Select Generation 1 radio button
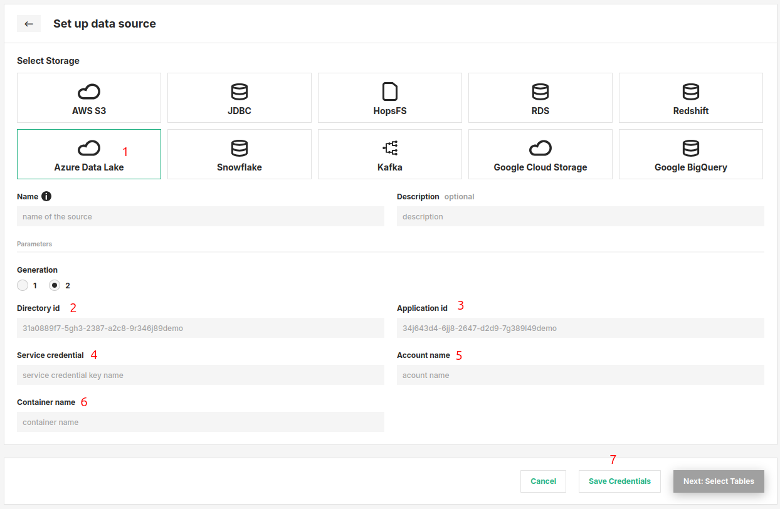Image resolution: width=780 pixels, height=509 pixels. [x=23, y=285]
